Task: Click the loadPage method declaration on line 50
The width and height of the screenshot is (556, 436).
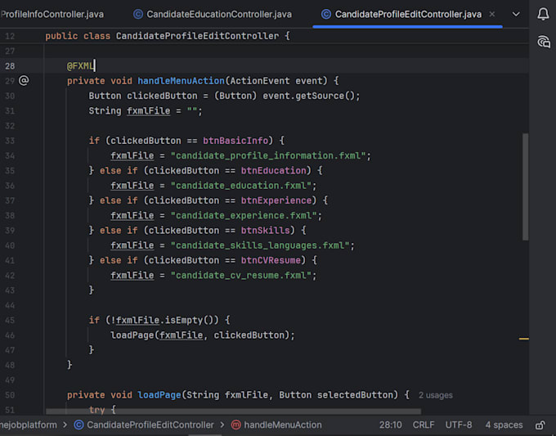Action: pos(159,395)
